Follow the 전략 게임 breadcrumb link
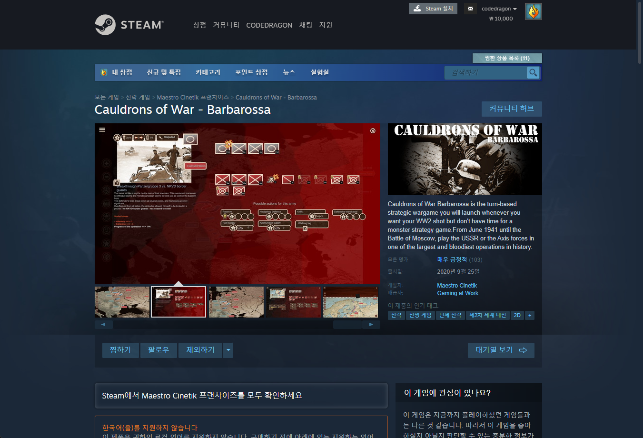This screenshot has width=643, height=438. [138, 97]
